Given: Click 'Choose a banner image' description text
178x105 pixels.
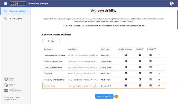Looking at the screenshot, I should [x=83, y=61].
